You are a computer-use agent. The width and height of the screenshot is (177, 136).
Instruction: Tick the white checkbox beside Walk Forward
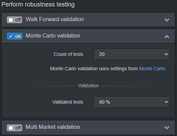point(11,20)
